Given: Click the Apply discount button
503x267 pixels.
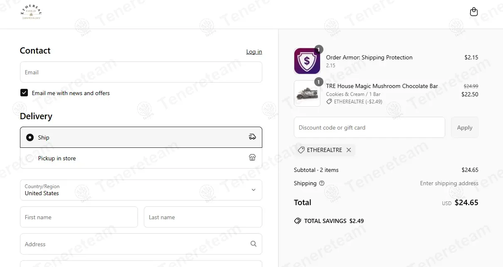Looking at the screenshot, I should coord(465,127).
